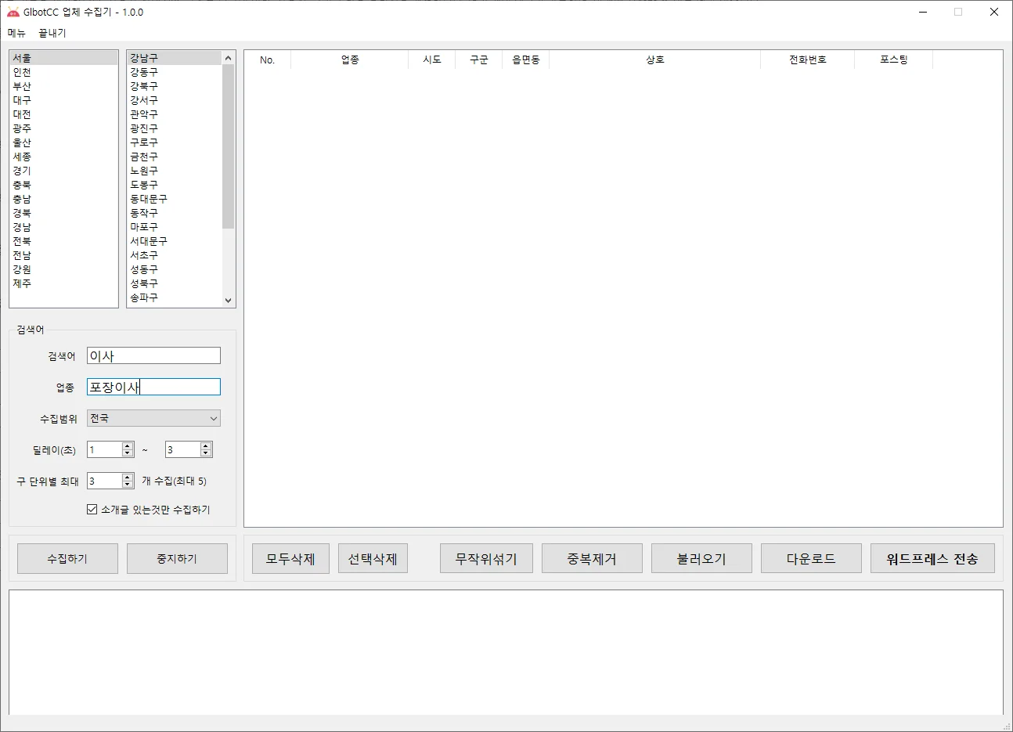Viewport: 1013px width, 732px height.
Task: Click the 구 단위별 최대 number field
Action: click(104, 481)
